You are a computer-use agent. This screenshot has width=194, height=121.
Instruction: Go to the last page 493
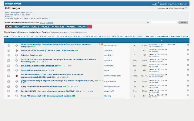point(139,37)
